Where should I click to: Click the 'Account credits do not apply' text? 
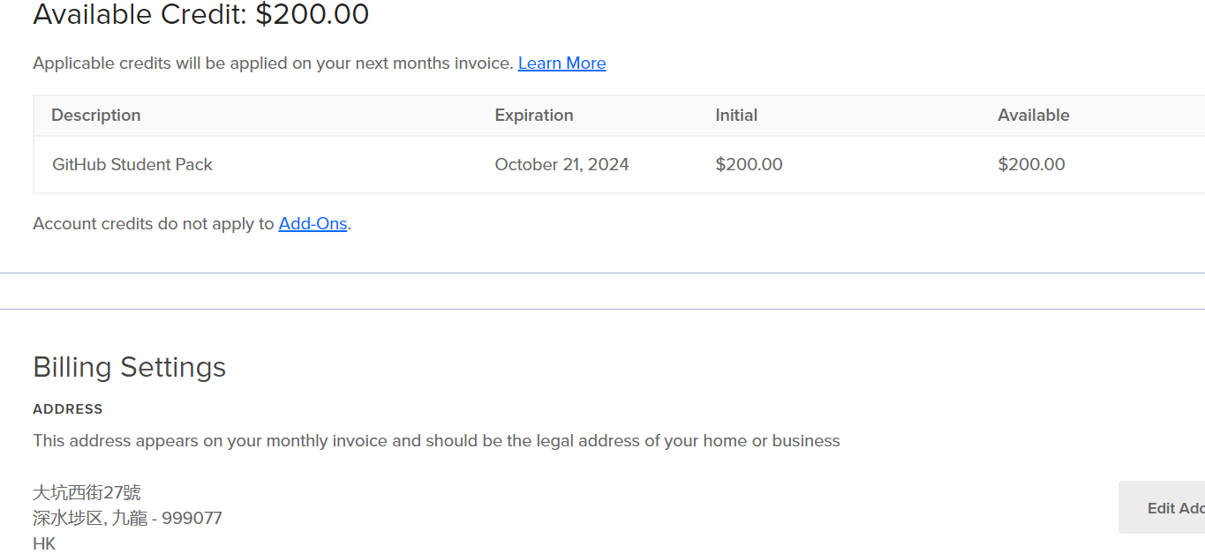154,224
